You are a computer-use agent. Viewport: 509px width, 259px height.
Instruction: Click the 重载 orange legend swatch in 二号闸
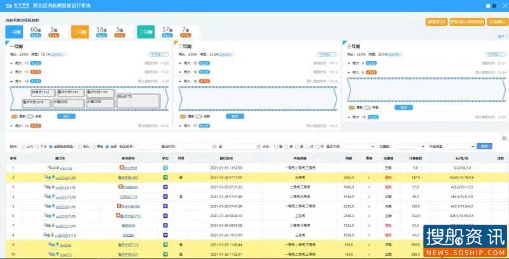click(183, 116)
